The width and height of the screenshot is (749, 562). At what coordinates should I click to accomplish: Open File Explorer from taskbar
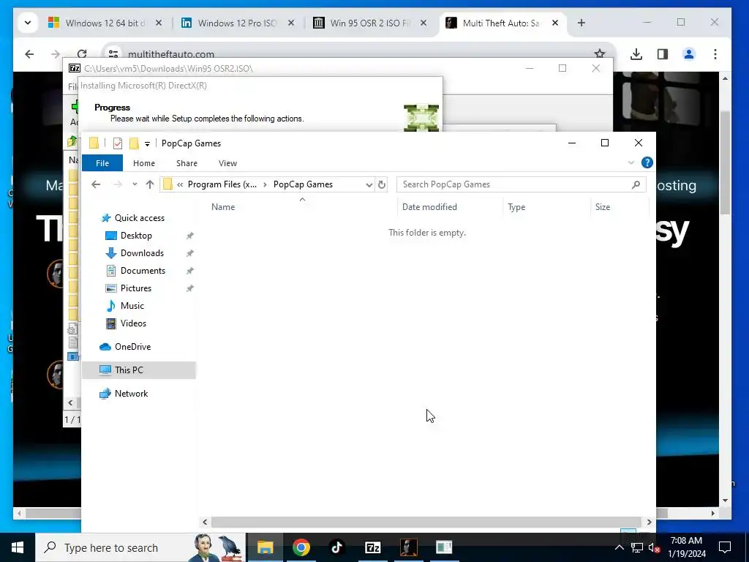point(265,547)
